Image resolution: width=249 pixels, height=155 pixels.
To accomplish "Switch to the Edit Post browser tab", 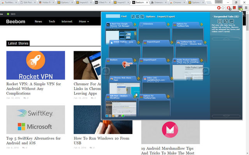I will tap(28, 2).
